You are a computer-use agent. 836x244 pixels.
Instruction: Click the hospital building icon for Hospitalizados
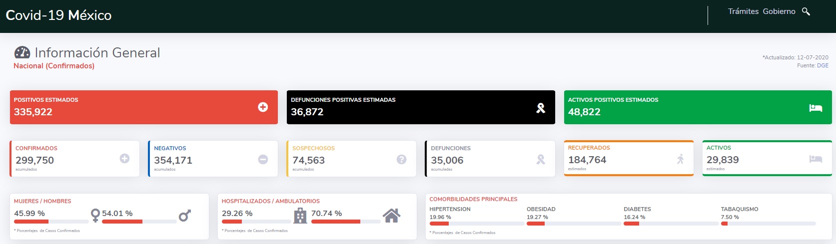300,216
